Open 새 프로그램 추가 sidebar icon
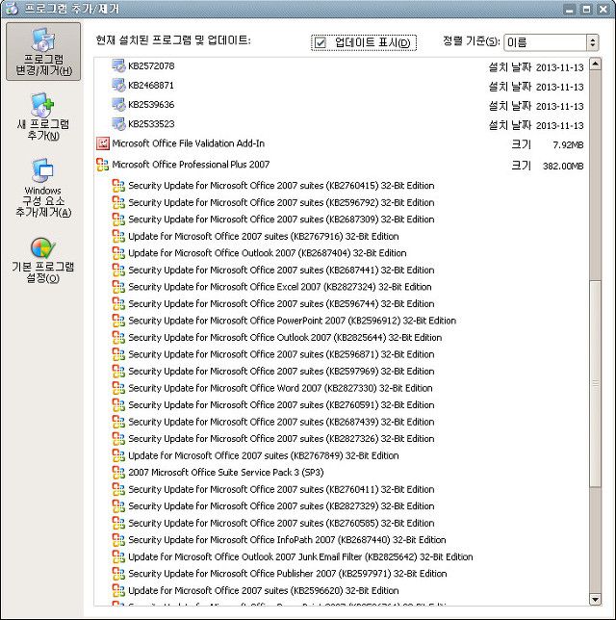The width and height of the screenshot is (616, 620). [43, 116]
